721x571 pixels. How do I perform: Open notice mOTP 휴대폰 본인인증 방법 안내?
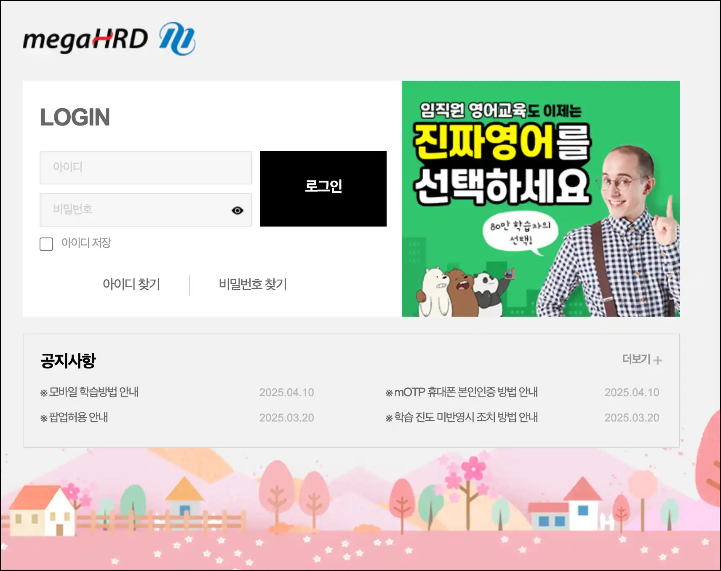click(x=462, y=392)
